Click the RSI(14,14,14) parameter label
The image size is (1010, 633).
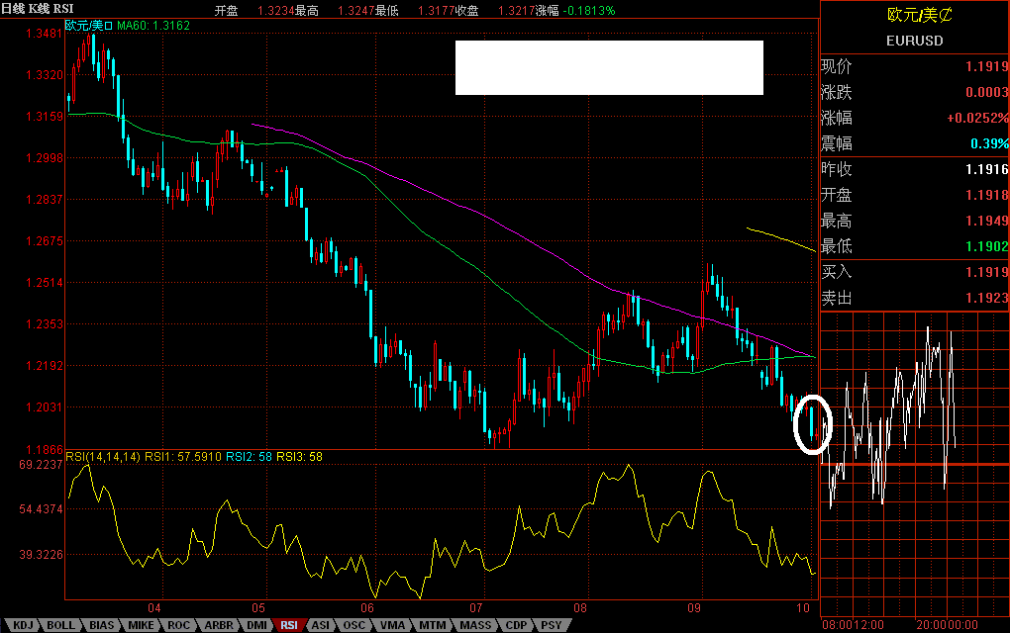[x=103, y=456]
